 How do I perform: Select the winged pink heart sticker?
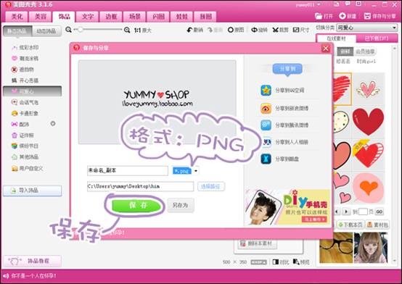click(x=368, y=88)
